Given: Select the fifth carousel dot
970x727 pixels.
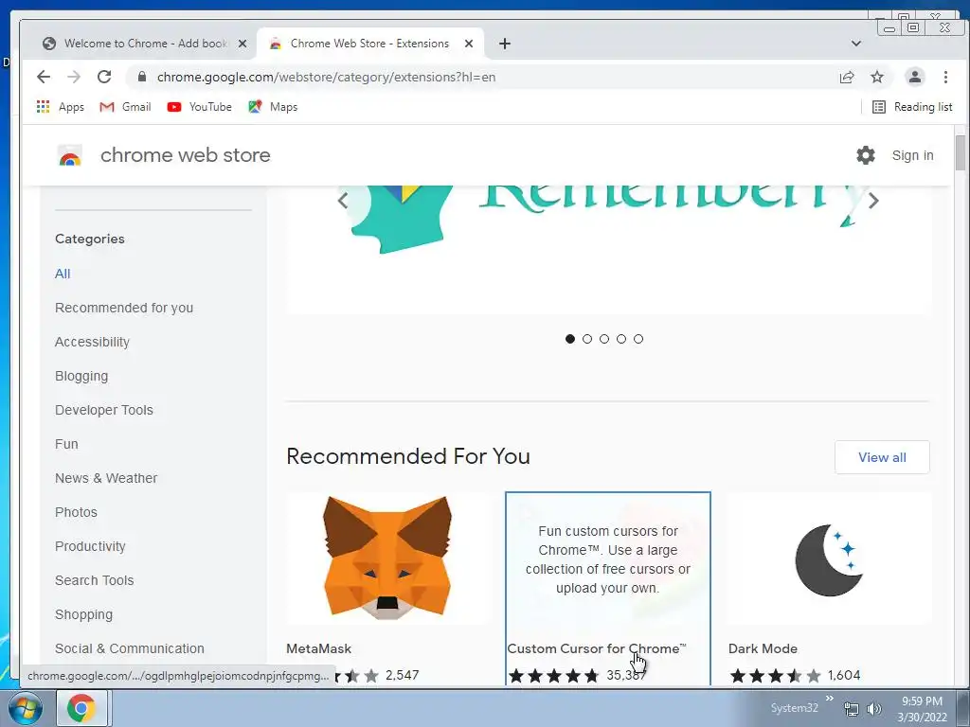Looking at the screenshot, I should tap(638, 339).
